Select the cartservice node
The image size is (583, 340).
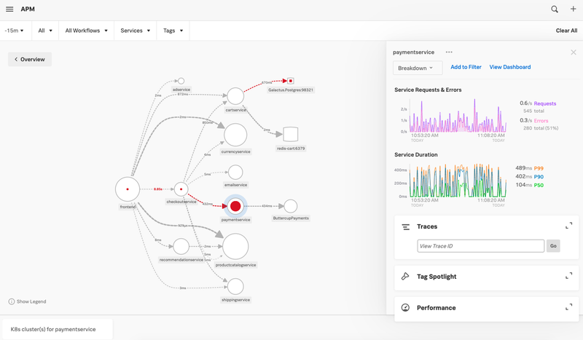click(x=235, y=96)
